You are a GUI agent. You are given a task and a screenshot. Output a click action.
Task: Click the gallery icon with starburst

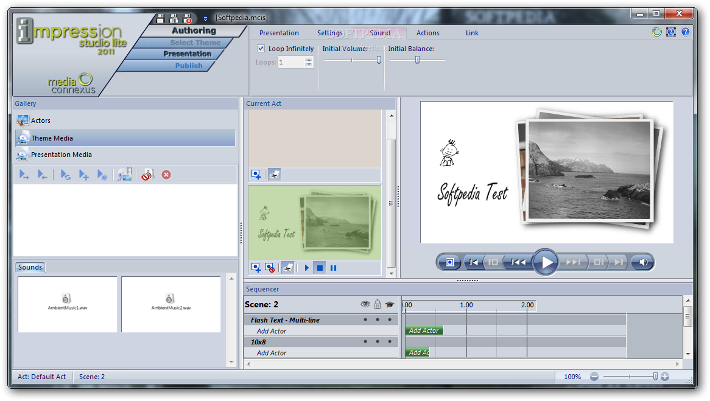click(102, 175)
